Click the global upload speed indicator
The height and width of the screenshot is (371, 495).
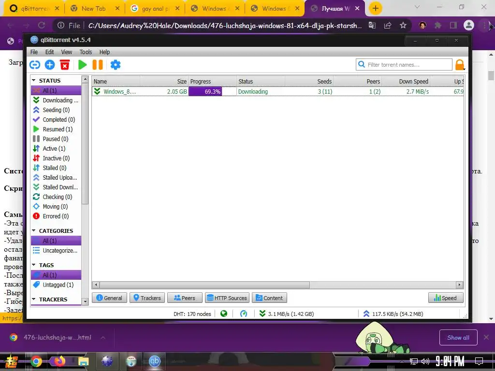click(393, 314)
